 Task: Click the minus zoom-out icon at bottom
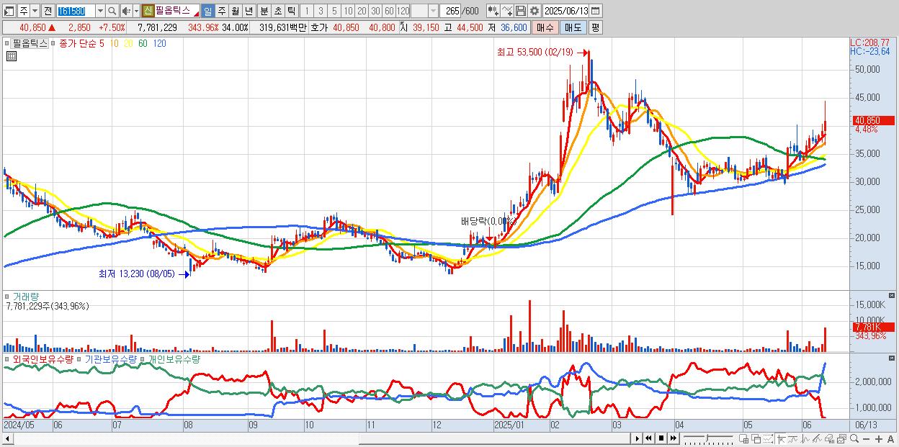[867, 438]
